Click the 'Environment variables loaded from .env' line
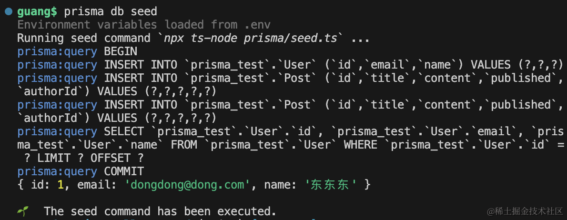 tap(144, 25)
